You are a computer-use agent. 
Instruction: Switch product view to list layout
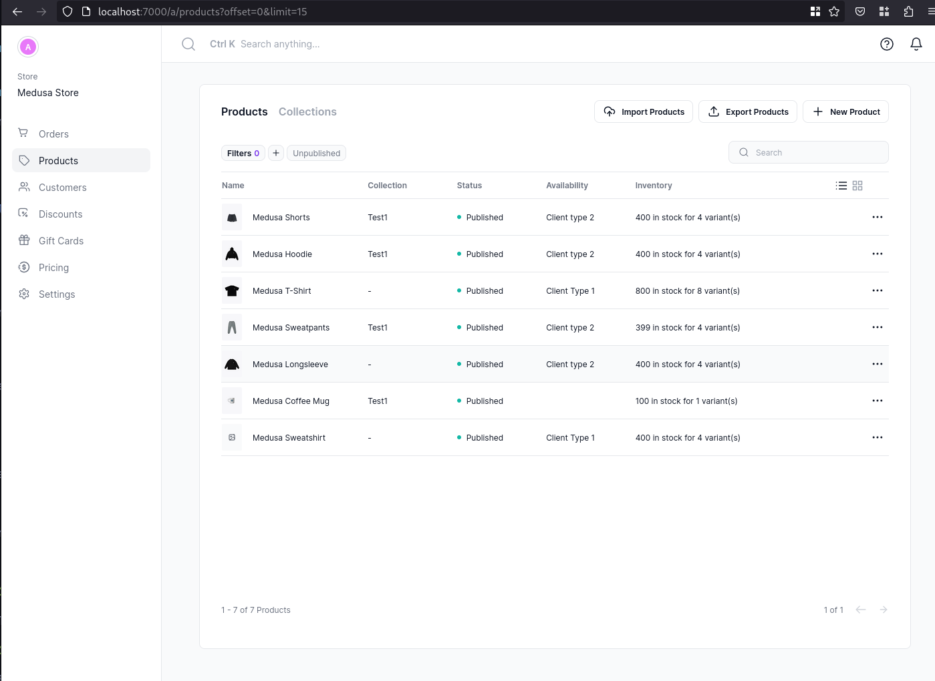[x=841, y=185]
